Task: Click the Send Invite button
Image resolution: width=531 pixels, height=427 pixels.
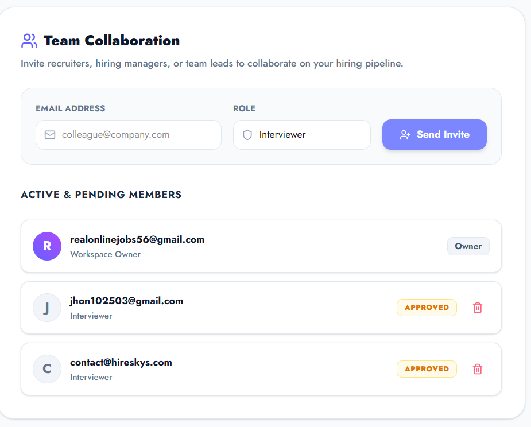Action: [x=435, y=134]
